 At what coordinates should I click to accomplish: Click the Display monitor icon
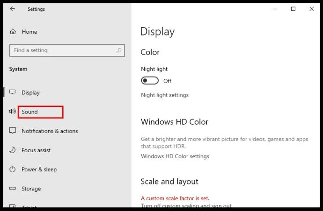tap(12, 92)
